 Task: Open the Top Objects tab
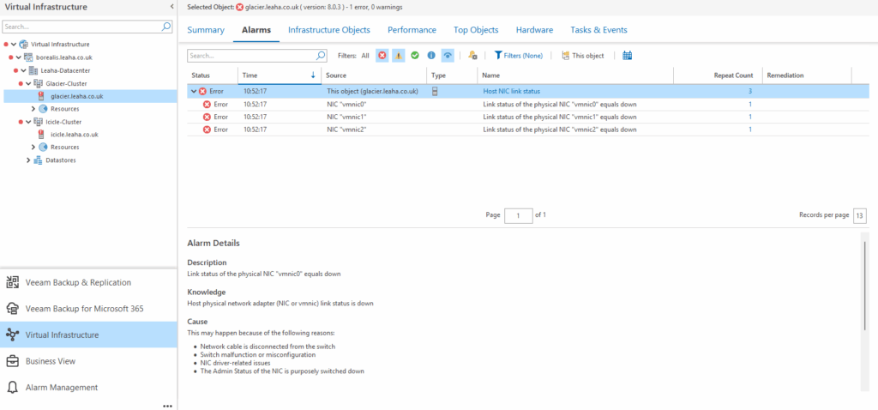pyautogui.click(x=476, y=30)
